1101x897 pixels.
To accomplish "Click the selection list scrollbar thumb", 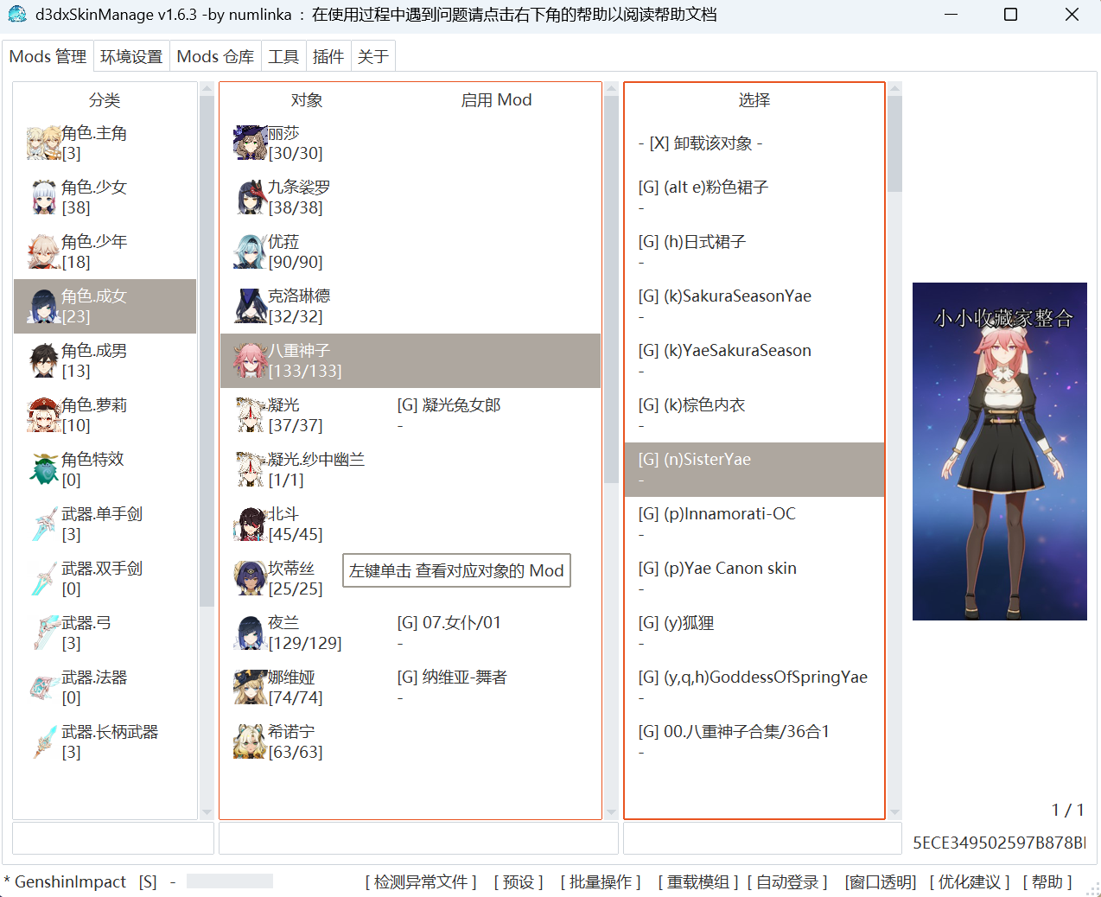I will tap(894, 143).
